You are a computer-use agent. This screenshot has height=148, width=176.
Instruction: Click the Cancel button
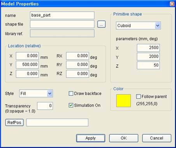coord(157,138)
